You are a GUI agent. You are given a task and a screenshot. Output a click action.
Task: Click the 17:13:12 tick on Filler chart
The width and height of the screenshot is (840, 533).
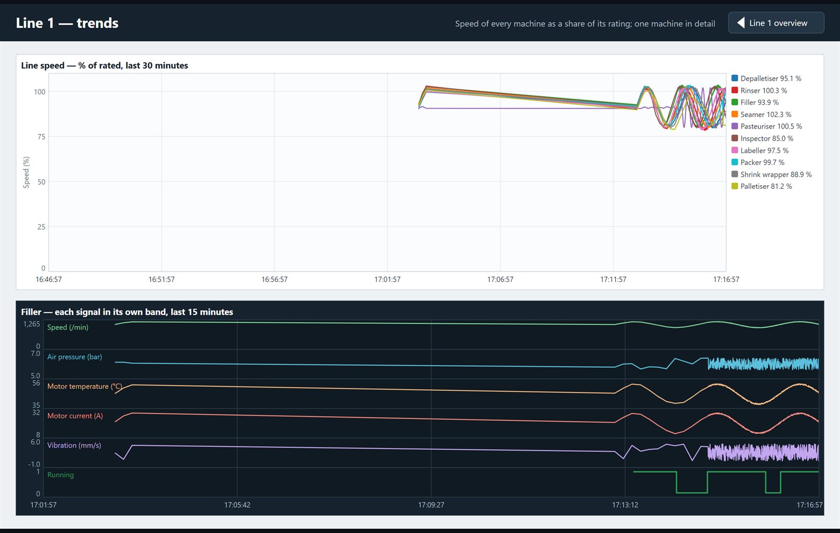point(625,505)
